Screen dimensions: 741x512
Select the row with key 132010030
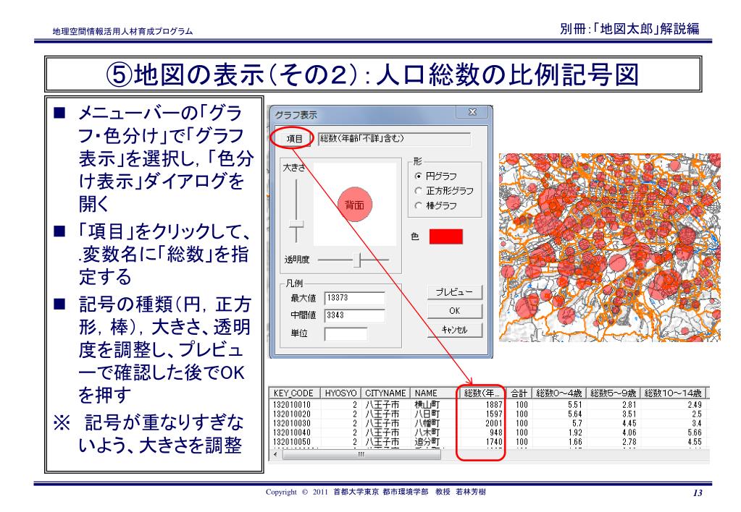489,423
